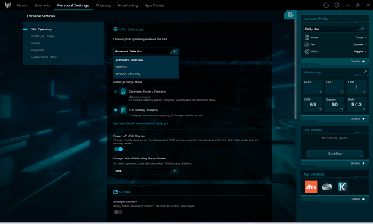373x224 pixels.
Task: Select the Personal Settings tab
Action: point(73,5)
